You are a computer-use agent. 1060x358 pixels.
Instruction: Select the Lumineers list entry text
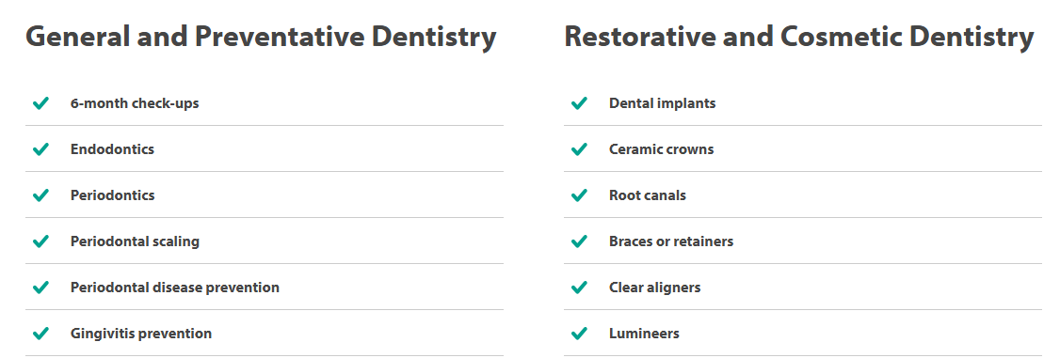(x=644, y=333)
